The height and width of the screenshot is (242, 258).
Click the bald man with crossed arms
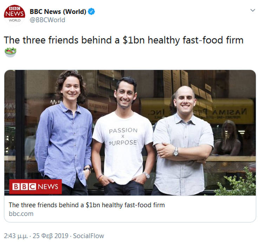(183, 141)
